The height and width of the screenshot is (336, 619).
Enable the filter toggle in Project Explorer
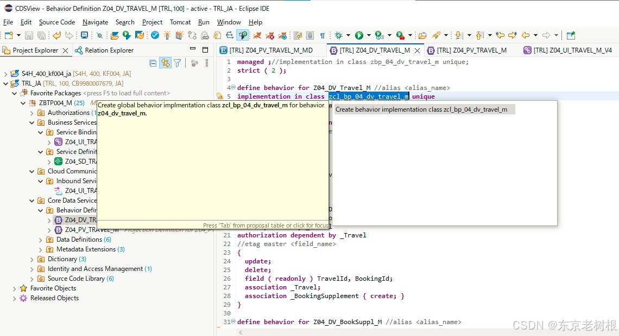pos(177,62)
